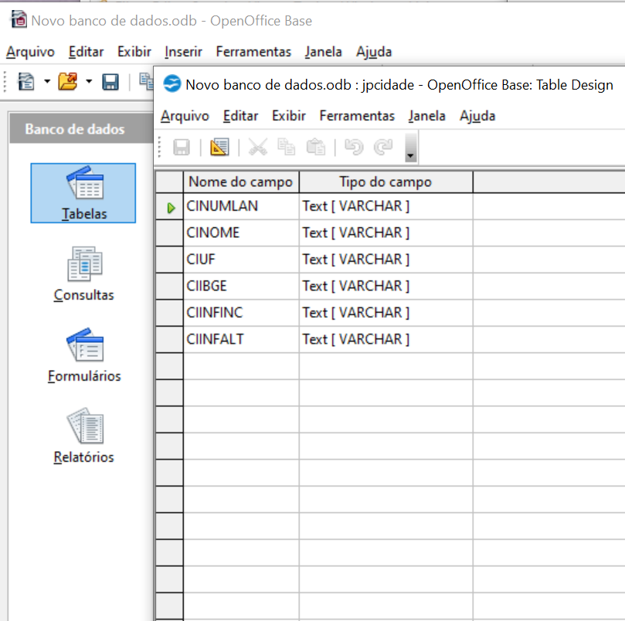Select Formulários in the database pane
The height and width of the screenshot is (621, 625).
click(83, 355)
